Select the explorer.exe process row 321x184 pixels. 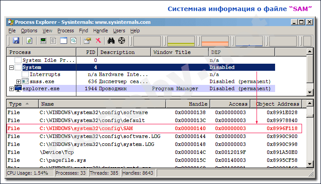(141, 88)
